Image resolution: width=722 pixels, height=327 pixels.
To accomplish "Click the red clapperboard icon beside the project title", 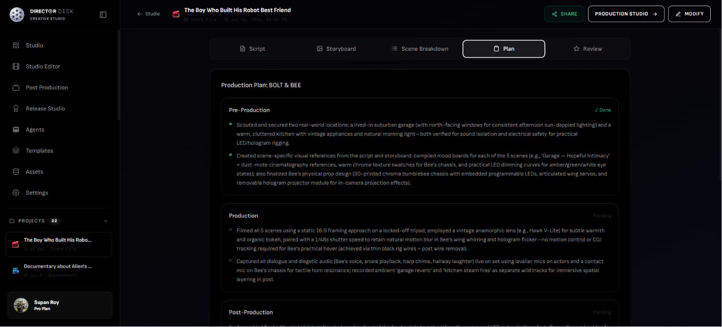I will 176,14.
